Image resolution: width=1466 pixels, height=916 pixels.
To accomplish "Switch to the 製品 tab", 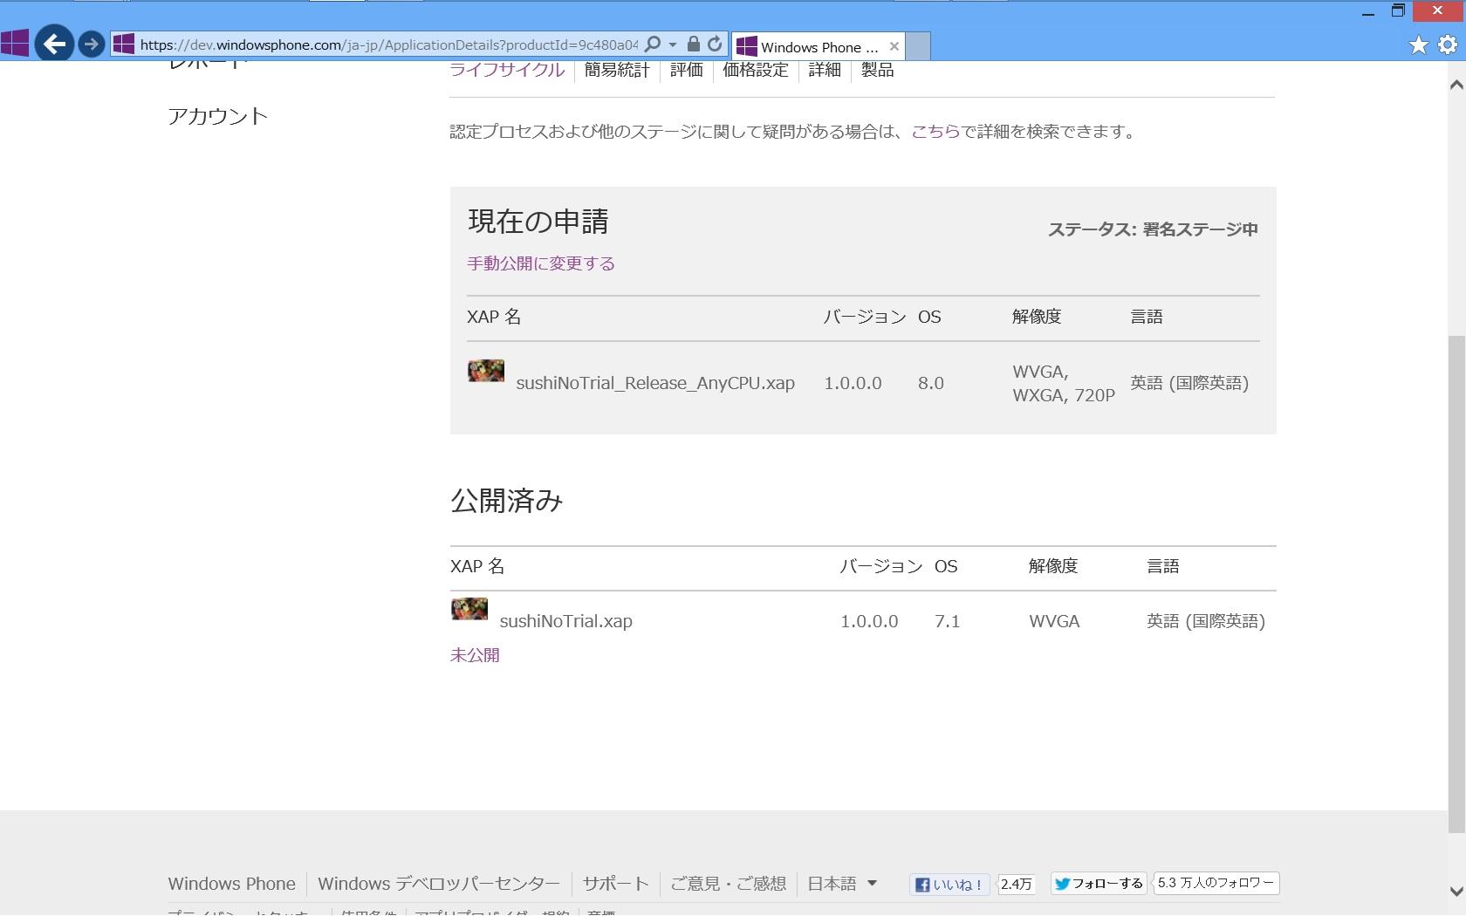I will click(x=877, y=70).
